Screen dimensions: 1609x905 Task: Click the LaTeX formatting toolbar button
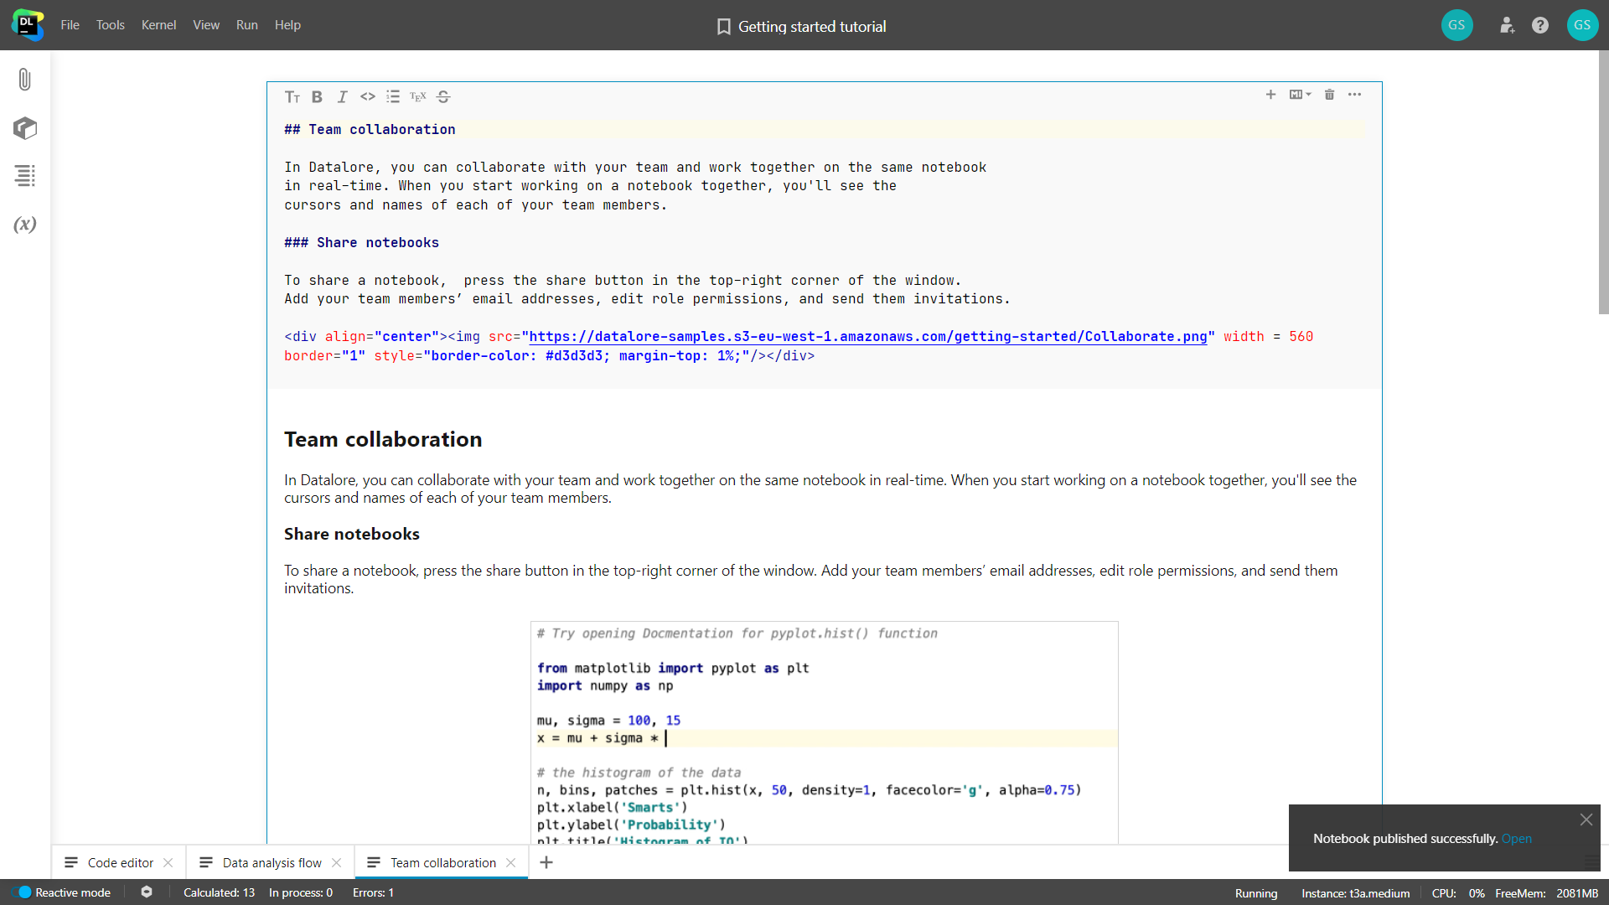pyautogui.click(x=419, y=96)
